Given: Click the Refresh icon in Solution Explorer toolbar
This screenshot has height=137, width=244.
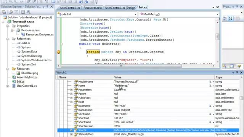Looking at the screenshot, I should (16, 12).
